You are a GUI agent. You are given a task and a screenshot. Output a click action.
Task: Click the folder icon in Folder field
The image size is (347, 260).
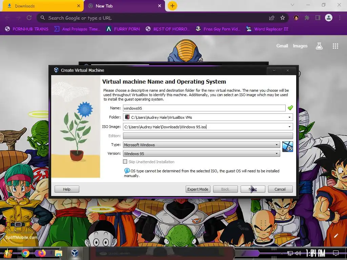click(x=127, y=117)
